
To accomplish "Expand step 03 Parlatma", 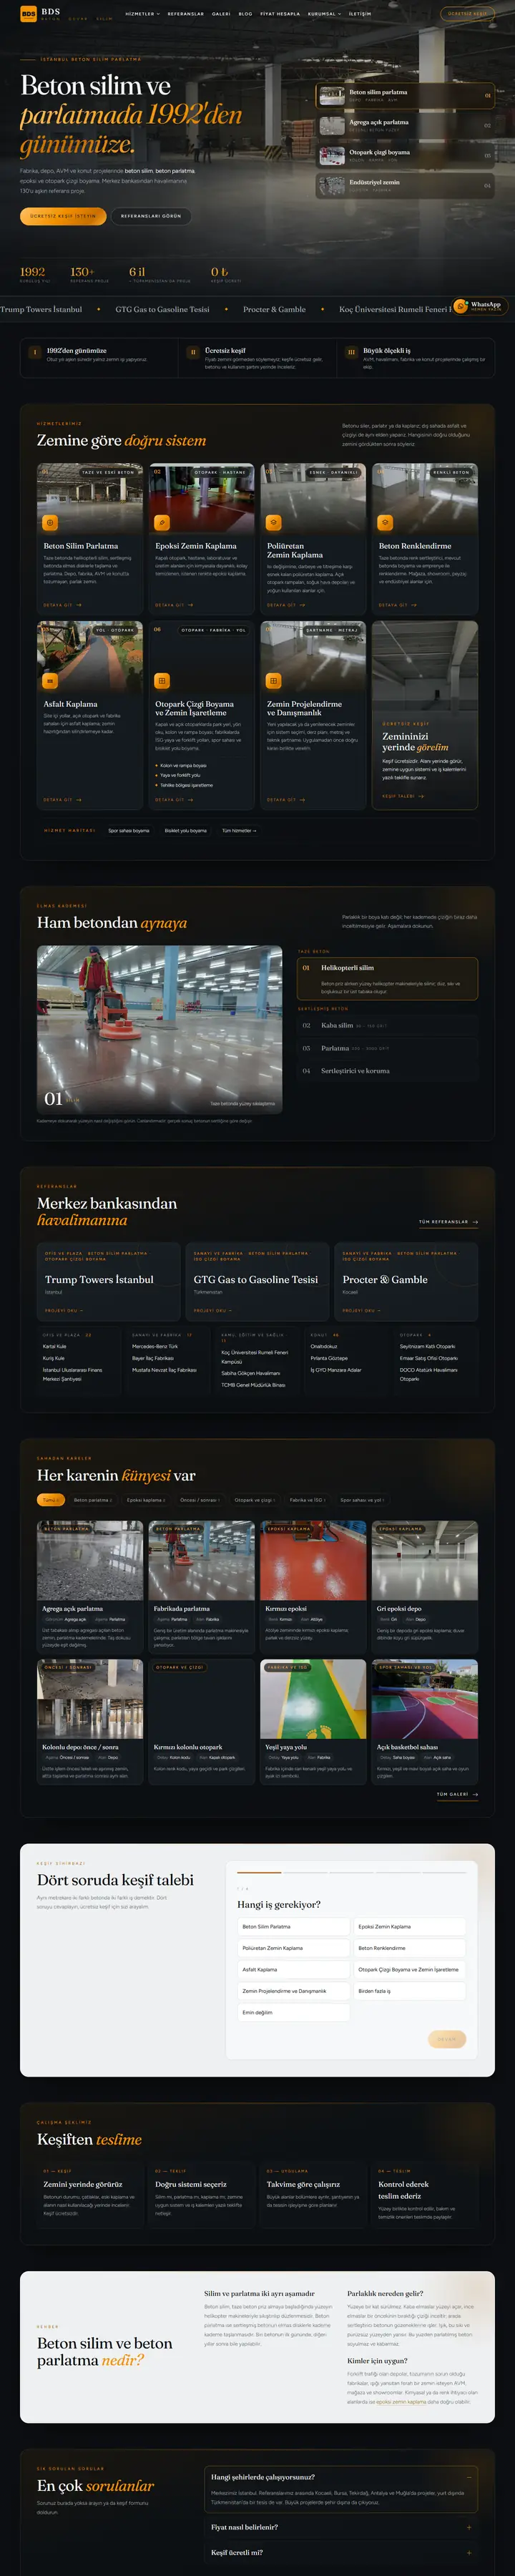I will click(387, 1048).
